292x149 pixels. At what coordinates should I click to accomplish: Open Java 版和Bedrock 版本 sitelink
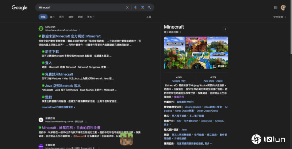click(x=63, y=86)
